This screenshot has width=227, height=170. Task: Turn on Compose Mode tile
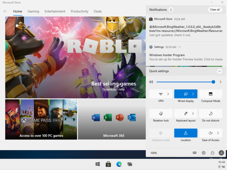tap(210, 94)
